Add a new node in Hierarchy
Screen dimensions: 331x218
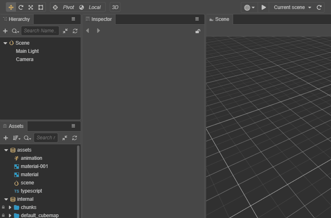(5, 31)
